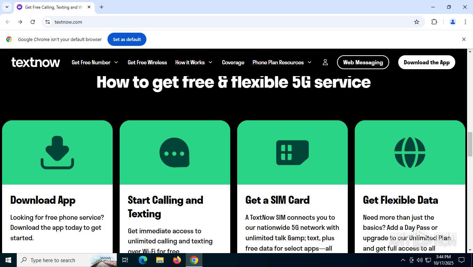Open a new browser tab

pos(102,7)
